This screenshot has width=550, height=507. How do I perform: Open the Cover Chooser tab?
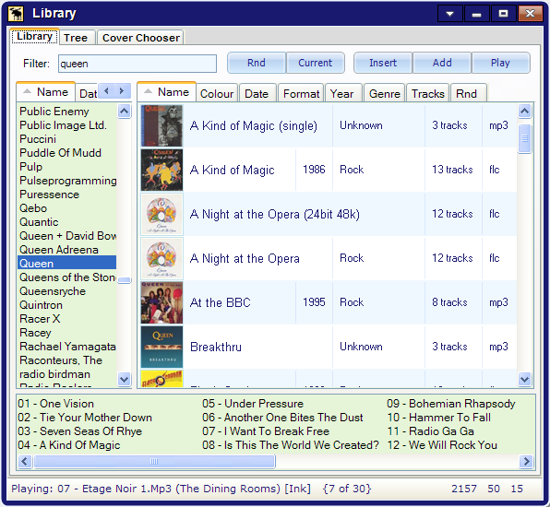pyautogui.click(x=140, y=38)
